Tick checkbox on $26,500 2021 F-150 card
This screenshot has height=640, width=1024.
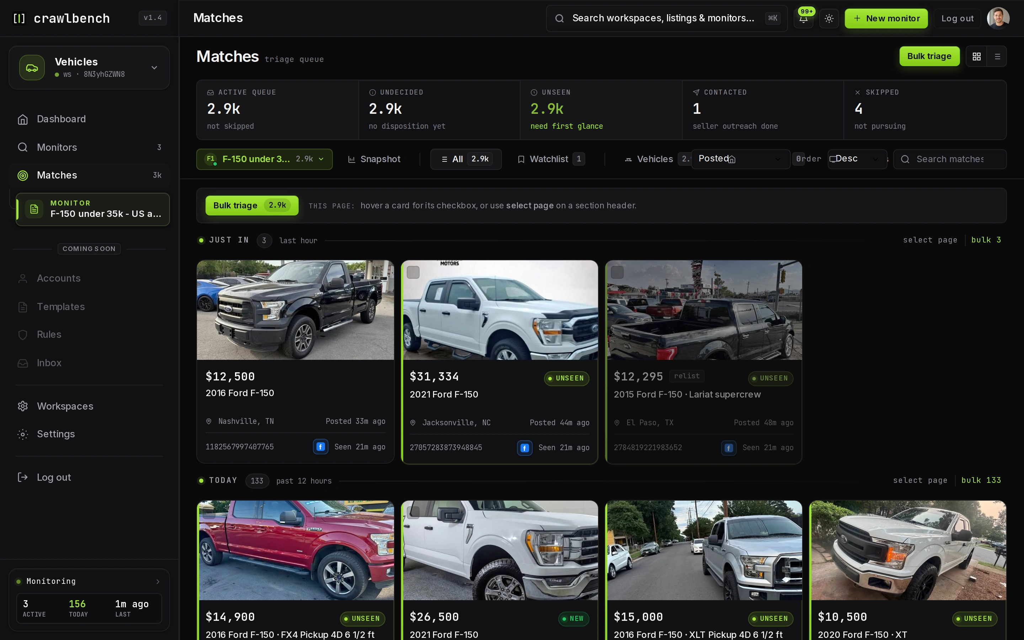[x=413, y=513]
